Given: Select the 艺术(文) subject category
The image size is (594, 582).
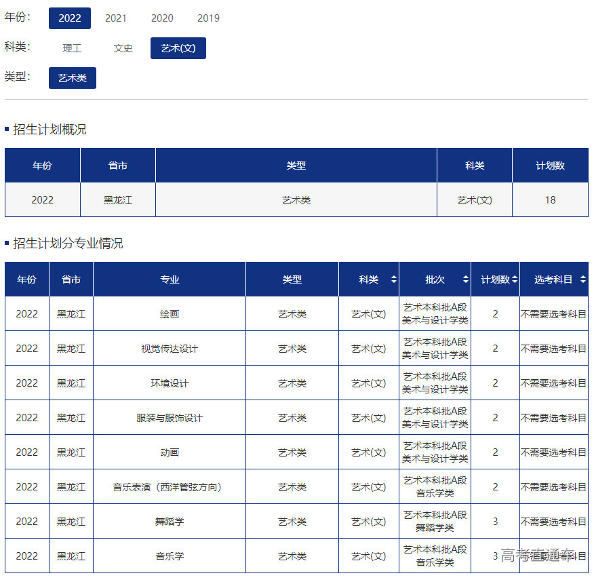Looking at the screenshot, I should (178, 48).
